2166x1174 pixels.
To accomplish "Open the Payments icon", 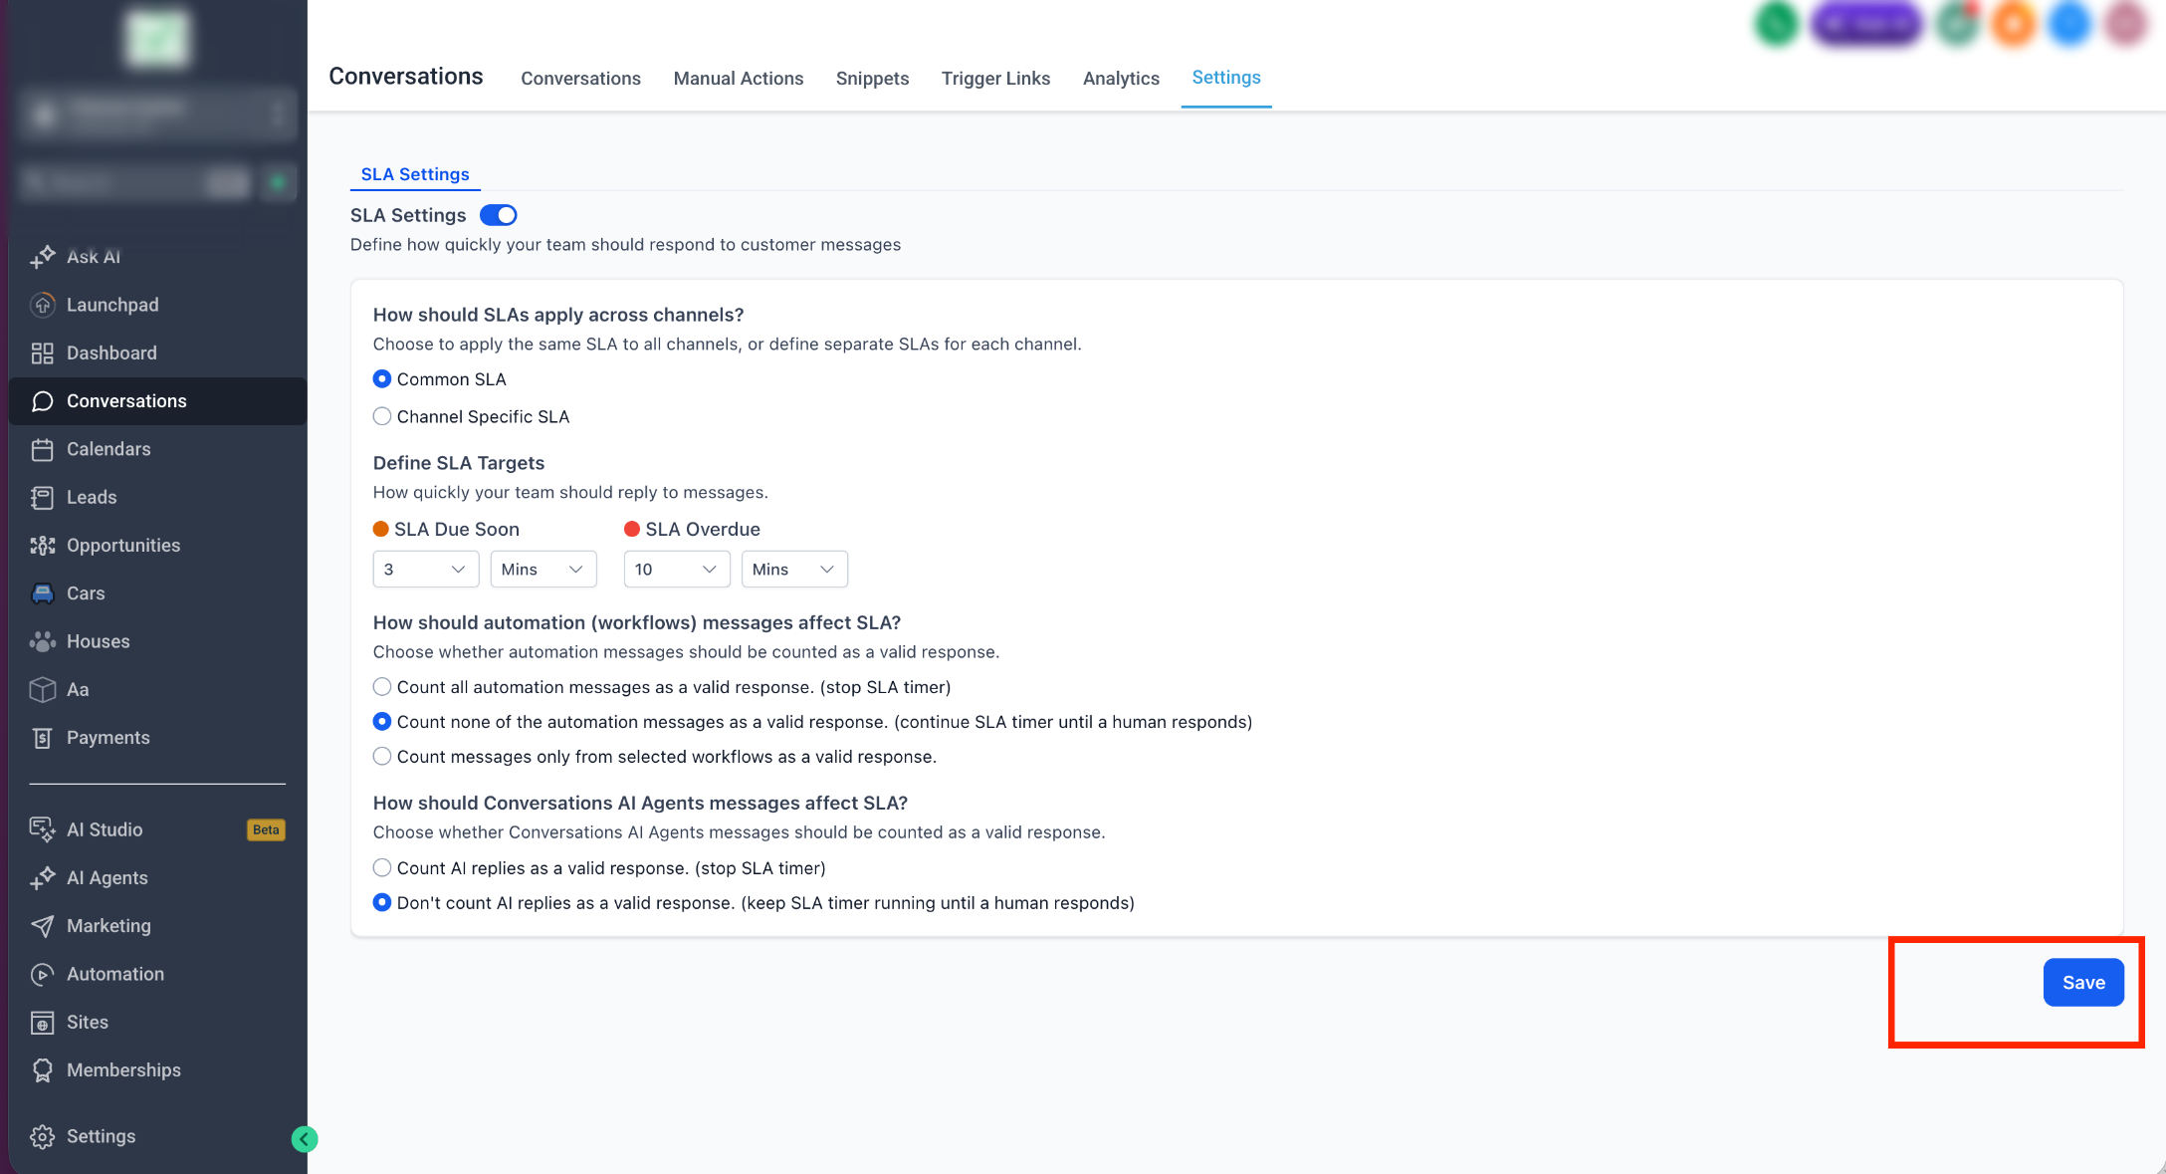I will [x=42, y=738].
